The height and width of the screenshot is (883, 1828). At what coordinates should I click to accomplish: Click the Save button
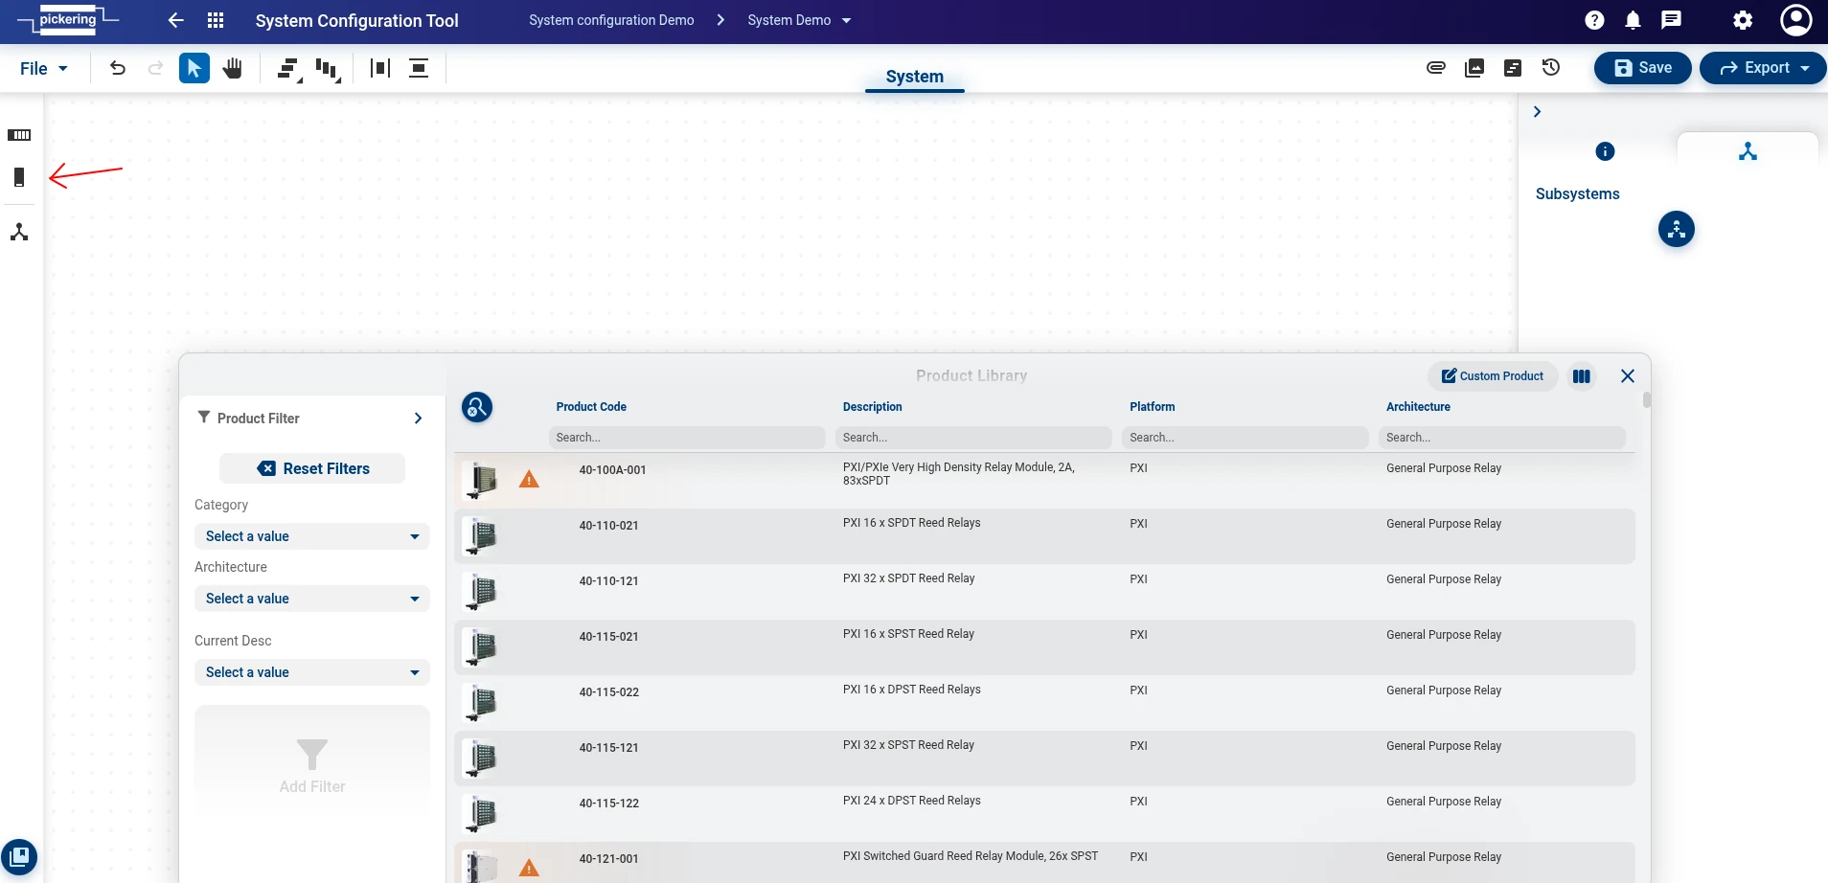pos(1643,68)
